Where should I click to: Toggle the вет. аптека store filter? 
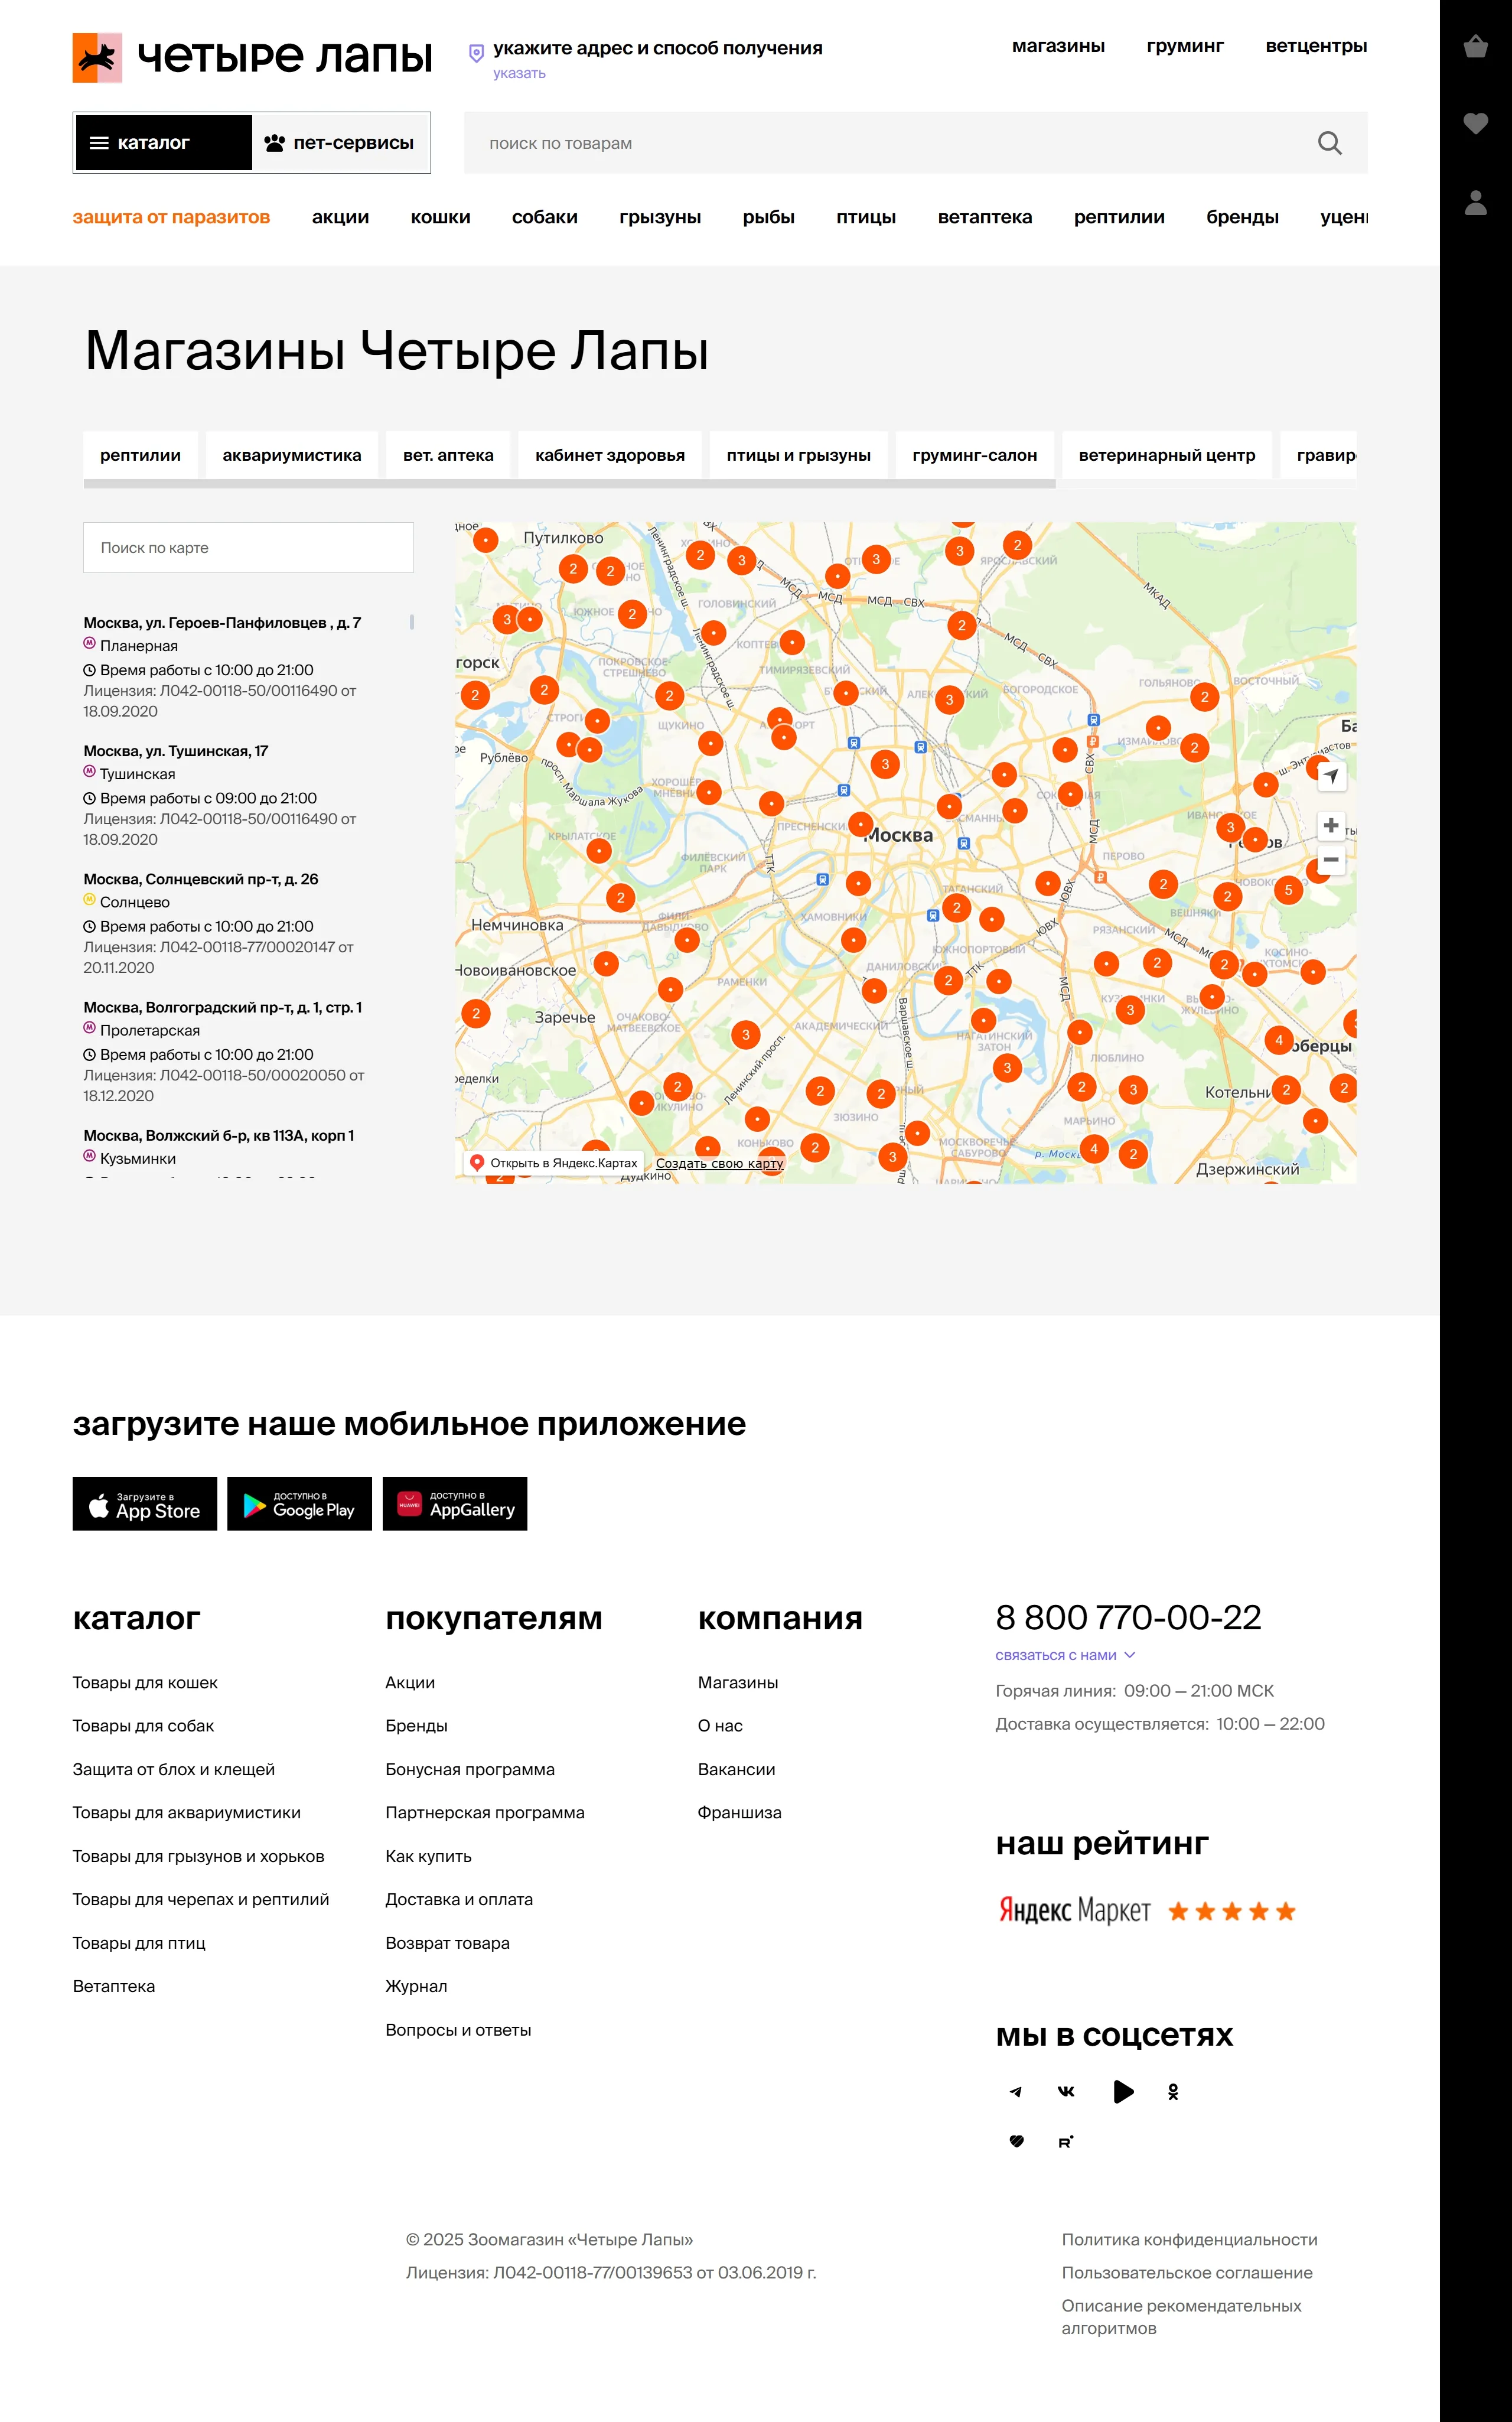[x=448, y=455]
